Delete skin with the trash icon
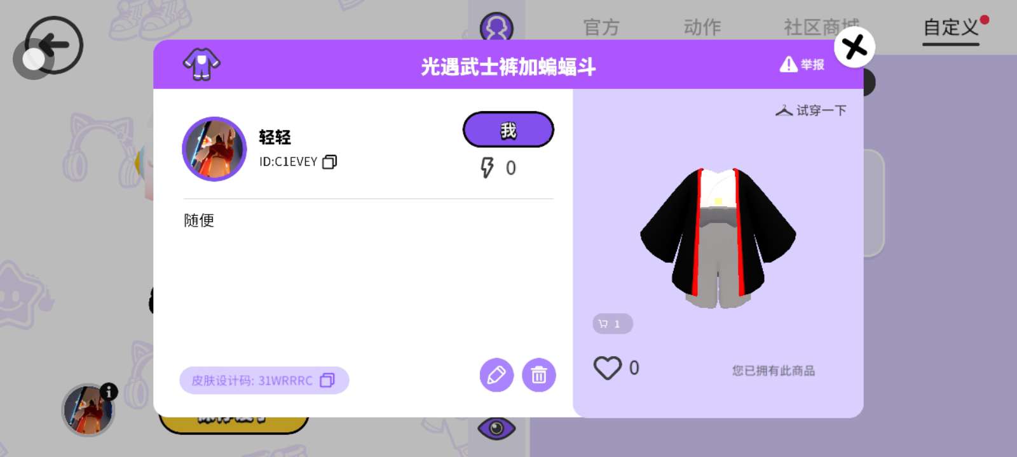The image size is (1017, 457). [539, 375]
